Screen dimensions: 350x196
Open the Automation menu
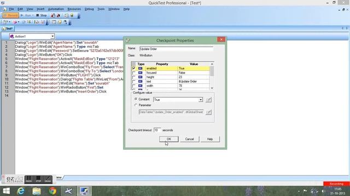[56, 9]
